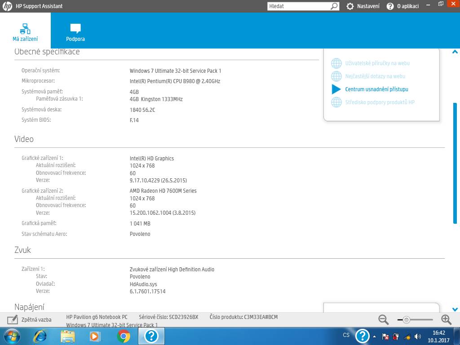
Task: Select Intel(R) HD Graphics entry
Action: pyautogui.click(x=152, y=159)
